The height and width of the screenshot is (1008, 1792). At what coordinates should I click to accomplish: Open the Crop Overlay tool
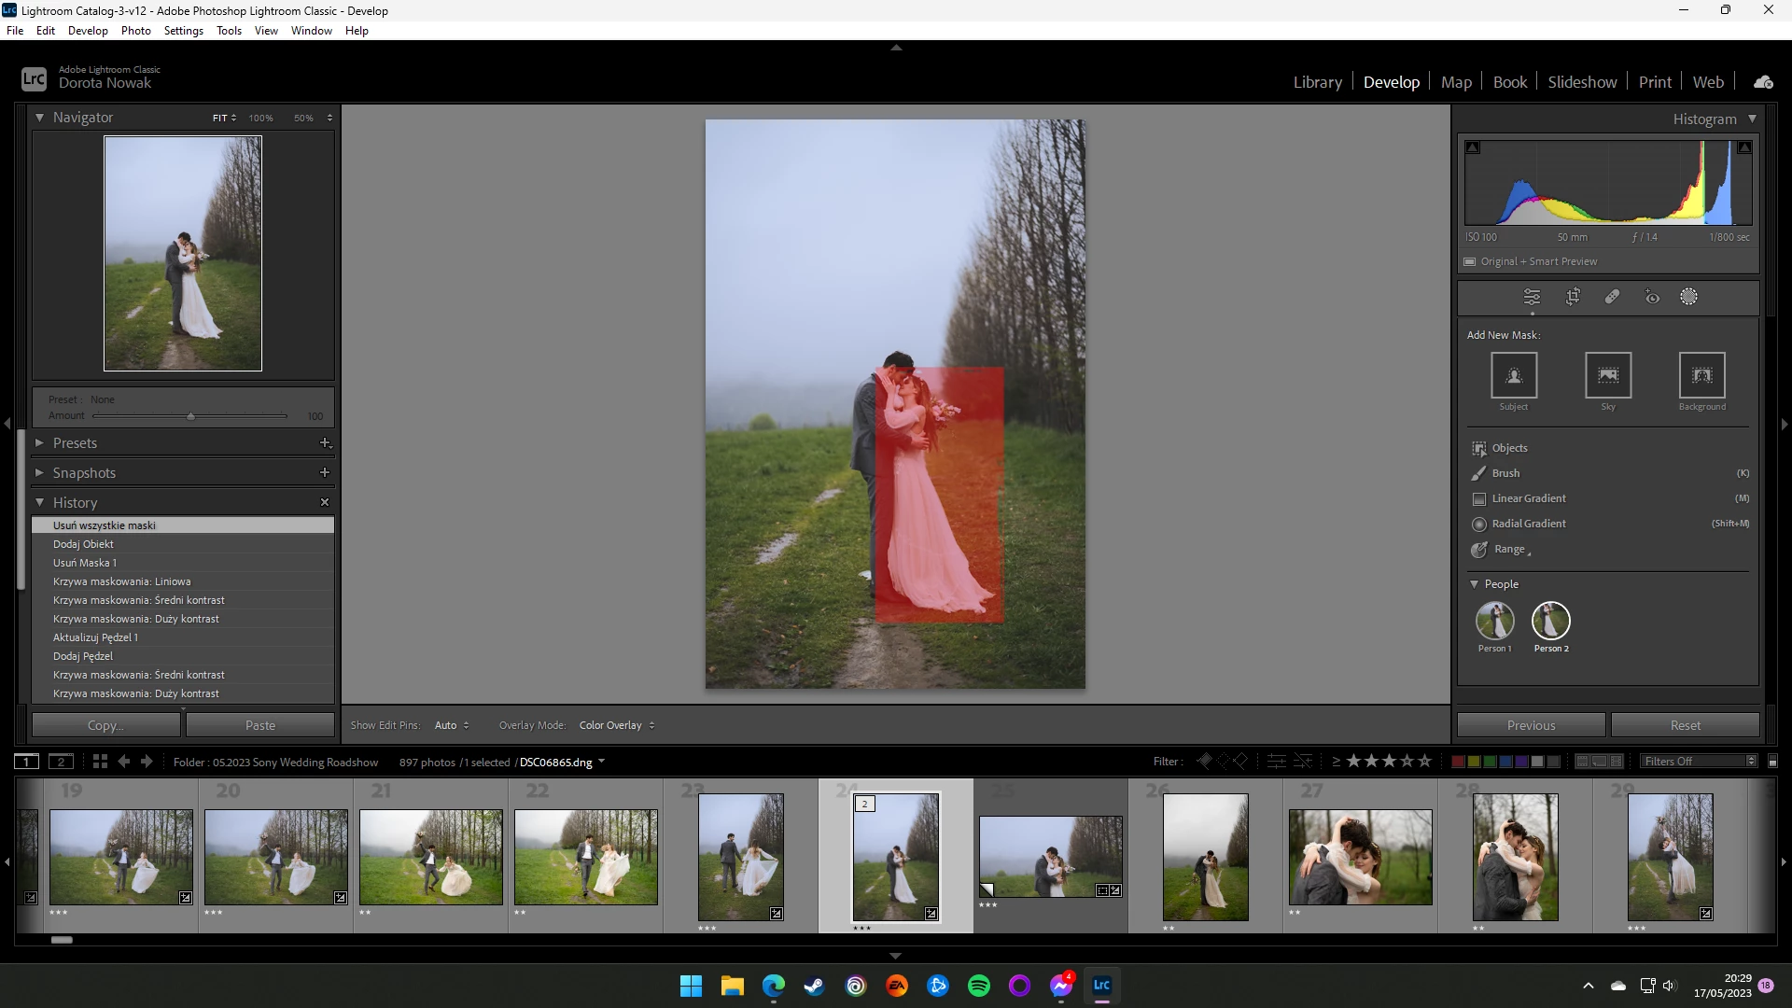click(x=1573, y=297)
